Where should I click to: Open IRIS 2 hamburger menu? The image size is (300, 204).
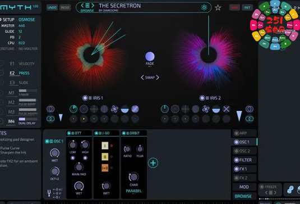click(207, 98)
